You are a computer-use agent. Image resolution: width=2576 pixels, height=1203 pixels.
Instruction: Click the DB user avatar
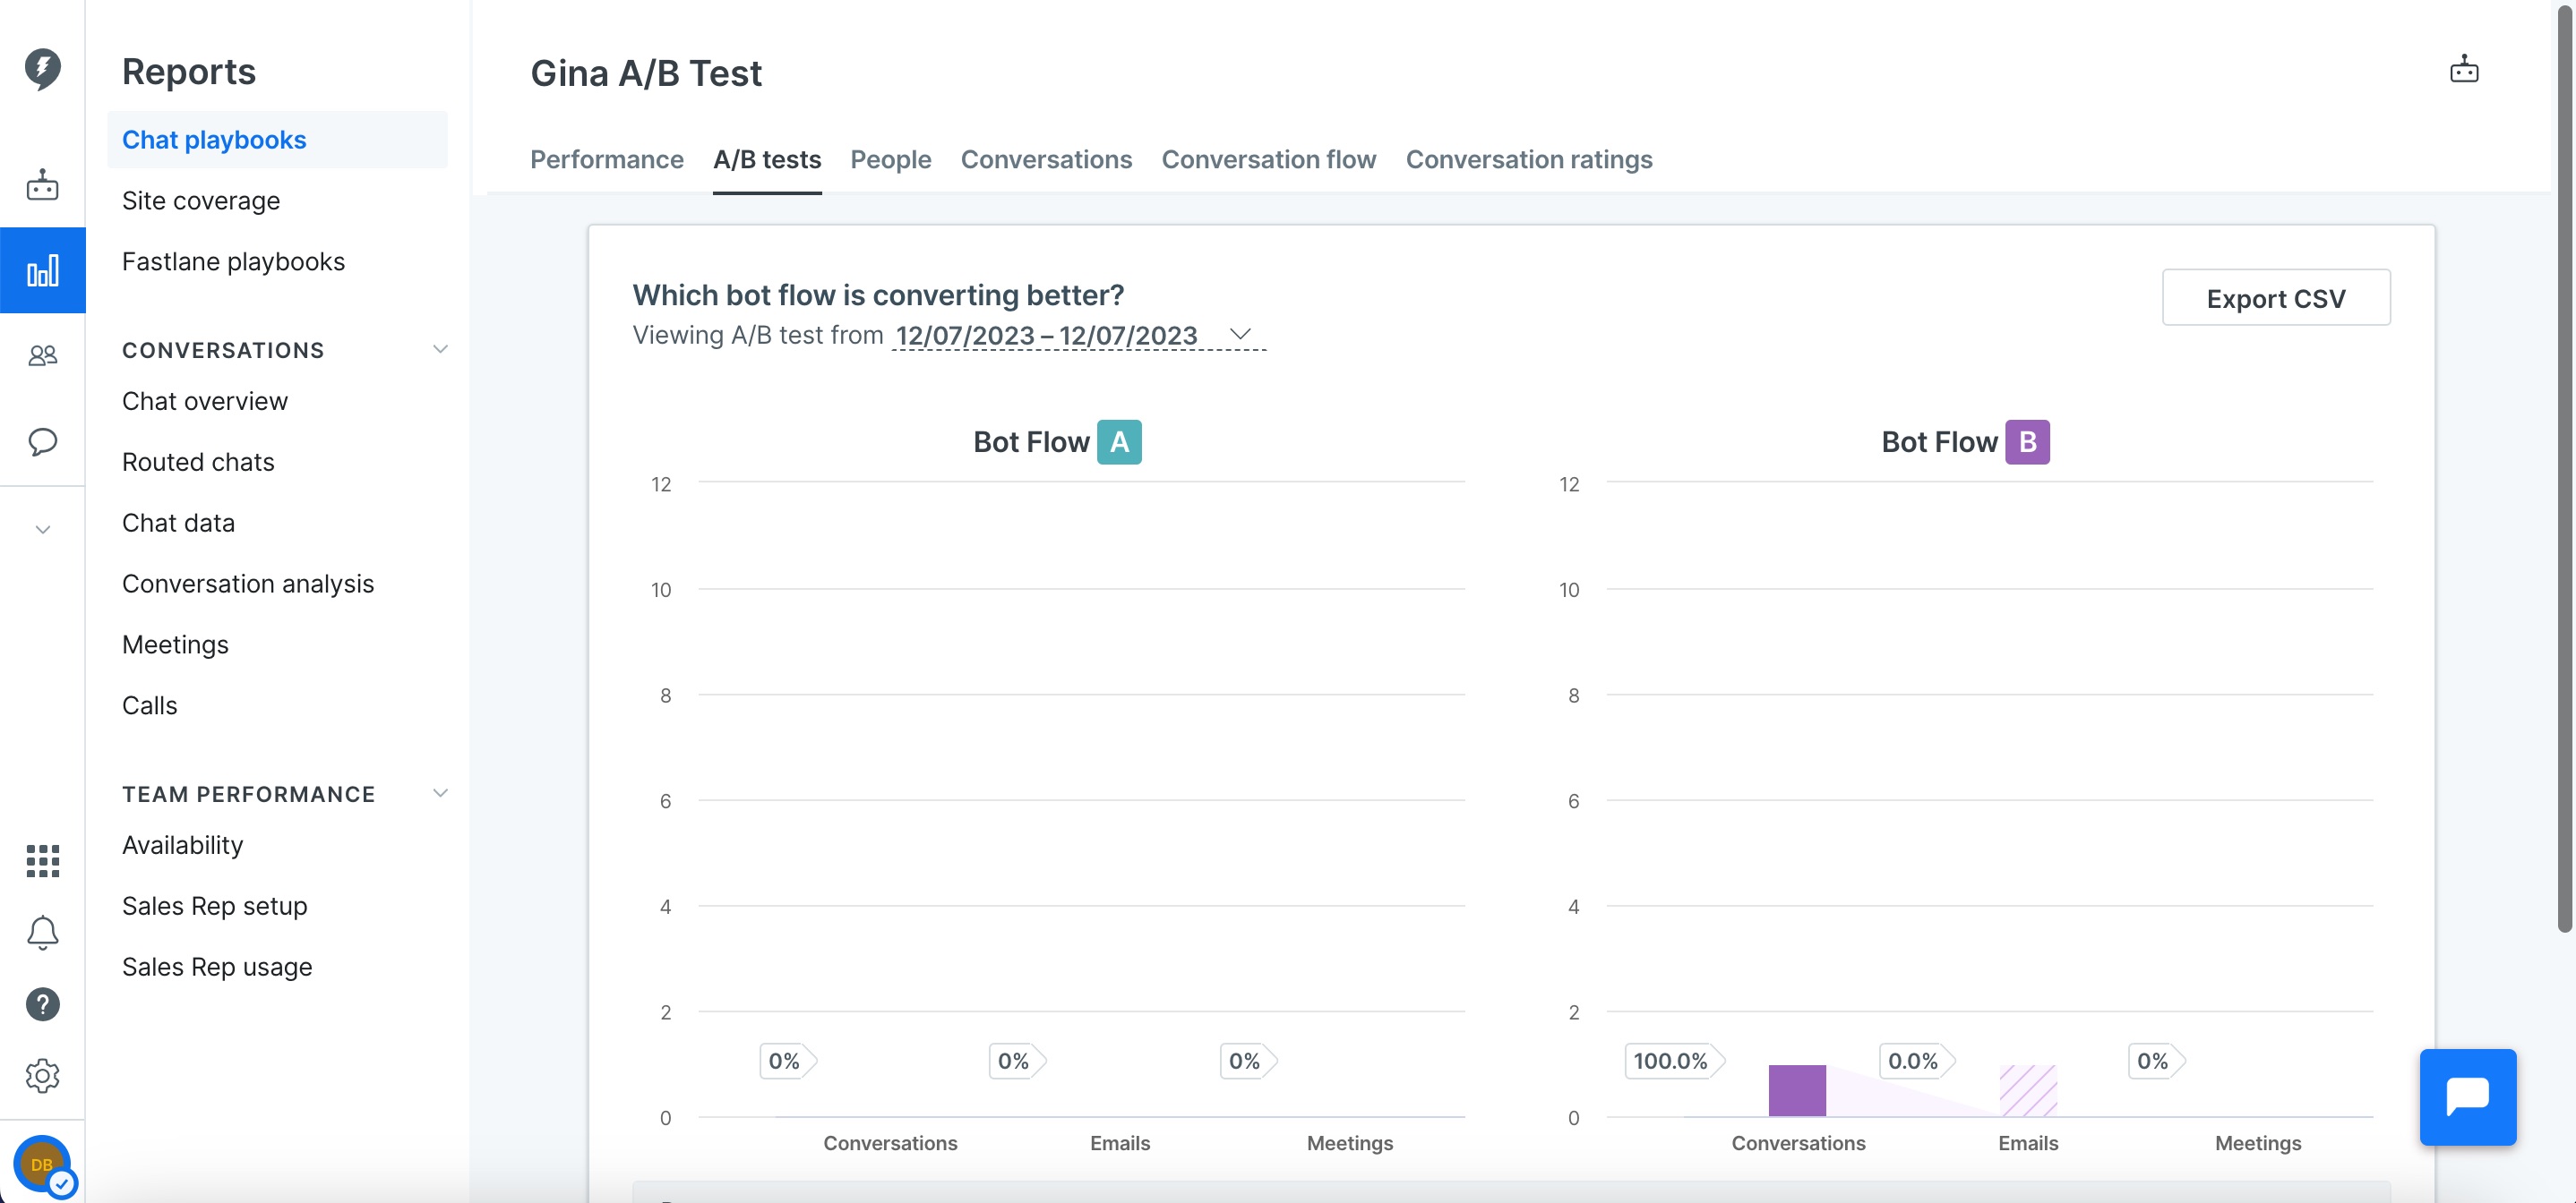click(x=42, y=1164)
